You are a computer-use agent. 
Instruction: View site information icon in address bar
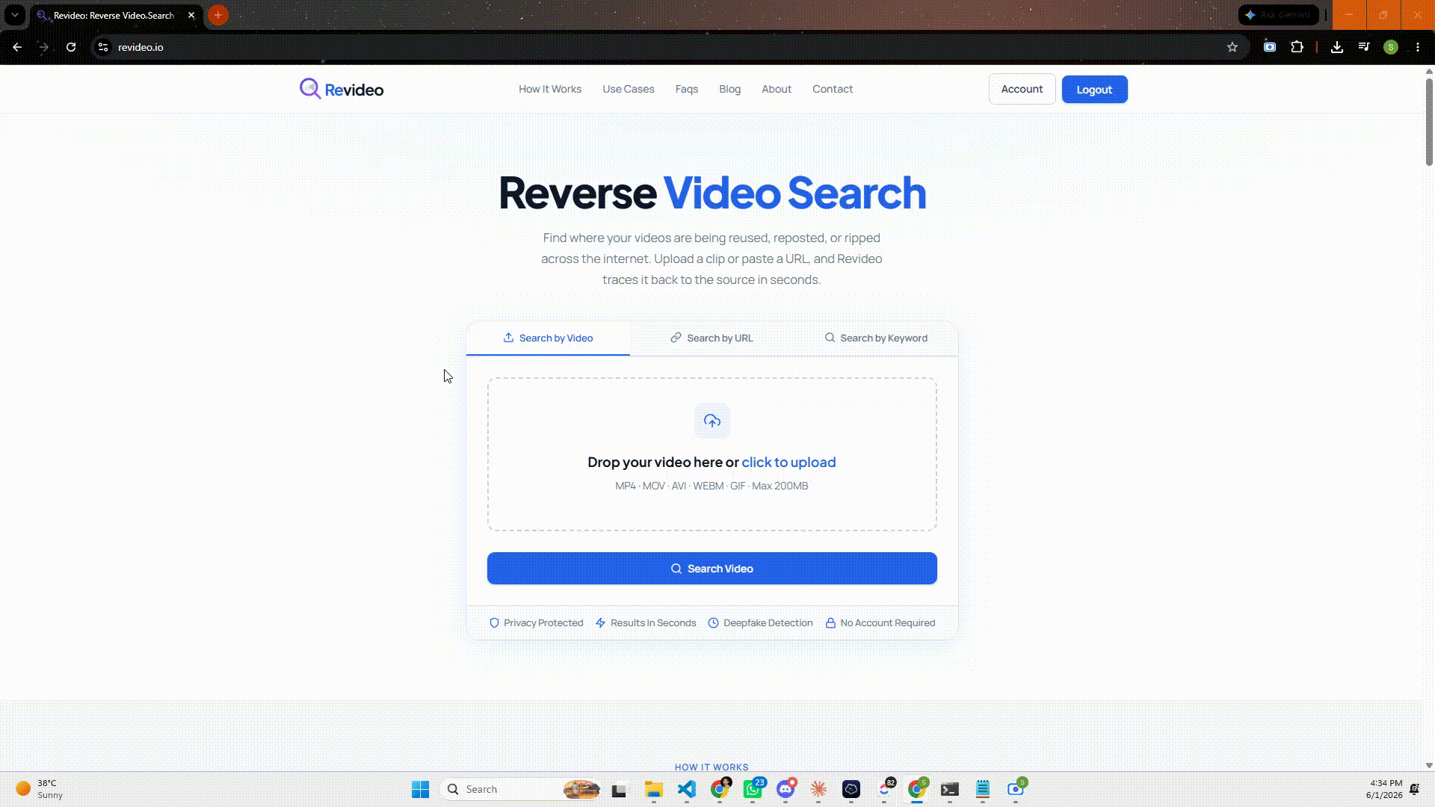click(x=103, y=47)
